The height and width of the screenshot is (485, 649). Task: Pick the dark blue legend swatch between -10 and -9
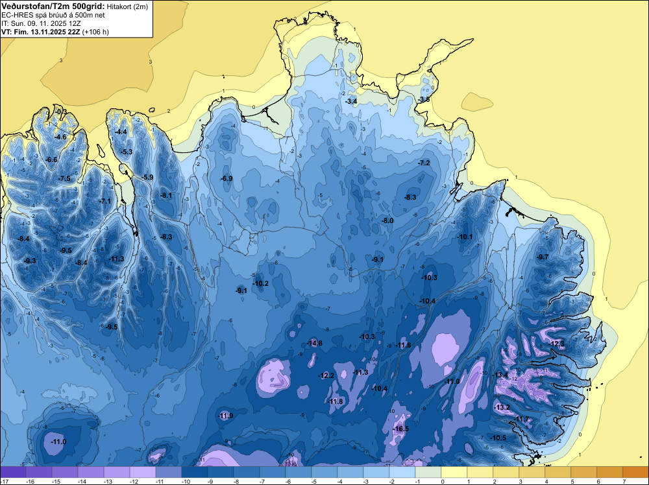coord(195,472)
